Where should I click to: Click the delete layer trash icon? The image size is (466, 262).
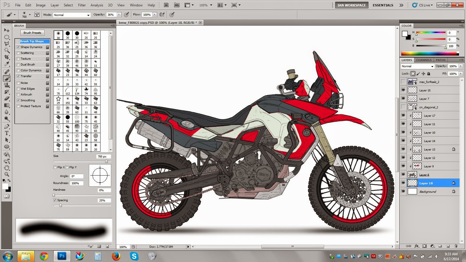pos(455,246)
